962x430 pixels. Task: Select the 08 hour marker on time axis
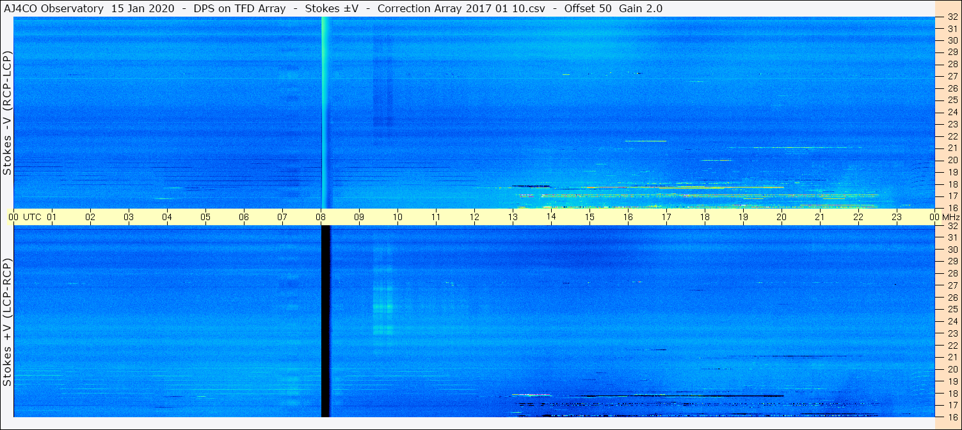point(321,217)
